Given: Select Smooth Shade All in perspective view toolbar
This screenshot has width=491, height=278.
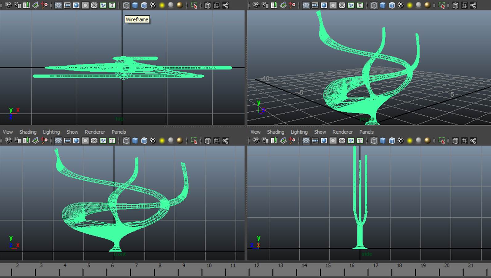Looking at the screenshot, I should point(383,5).
